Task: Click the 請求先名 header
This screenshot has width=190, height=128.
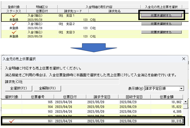Action: pyautogui.click(x=115, y=11)
